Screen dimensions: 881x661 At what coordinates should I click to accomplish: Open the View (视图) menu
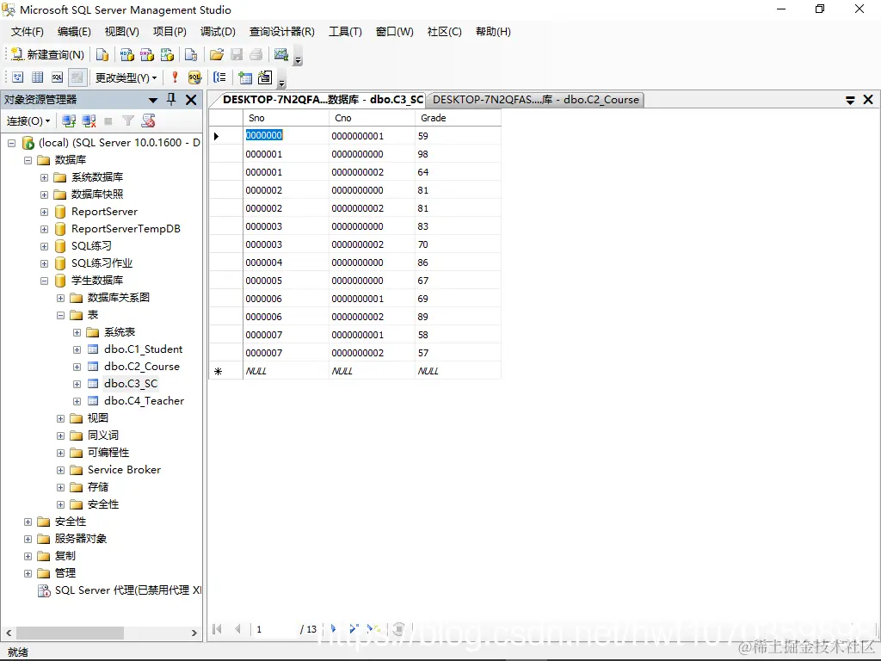[122, 32]
